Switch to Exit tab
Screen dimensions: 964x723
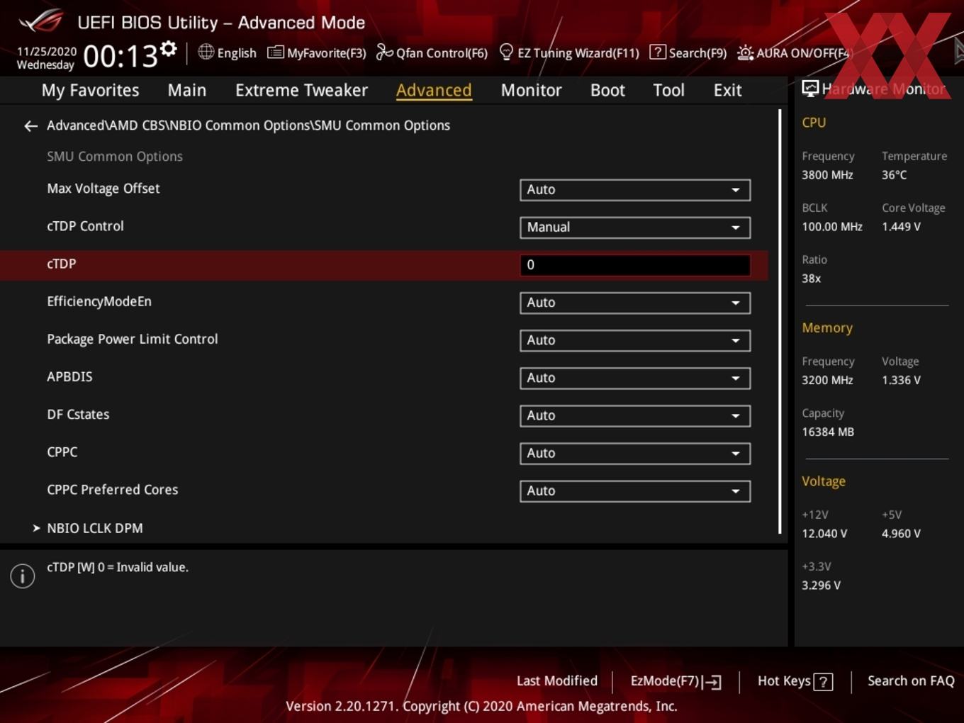[727, 90]
